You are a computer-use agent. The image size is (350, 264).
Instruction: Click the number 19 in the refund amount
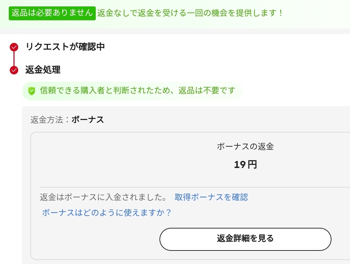[239, 165]
